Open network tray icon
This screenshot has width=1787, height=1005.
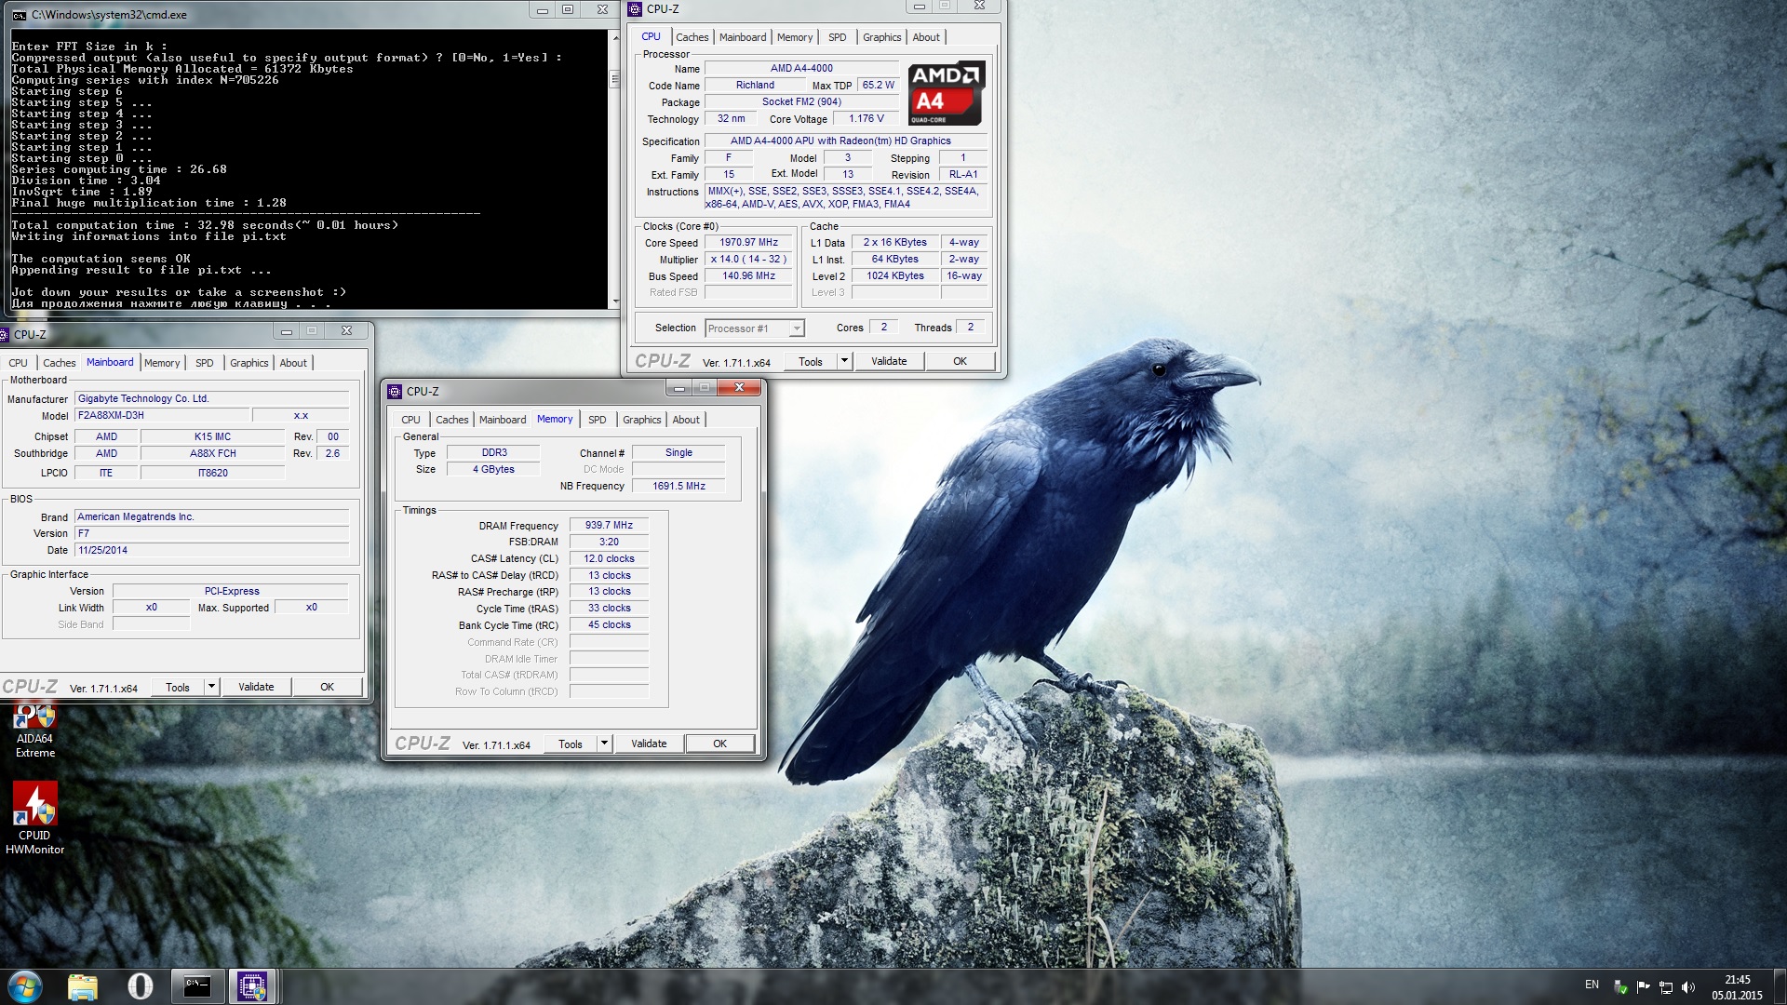(x=1666, y=987)
